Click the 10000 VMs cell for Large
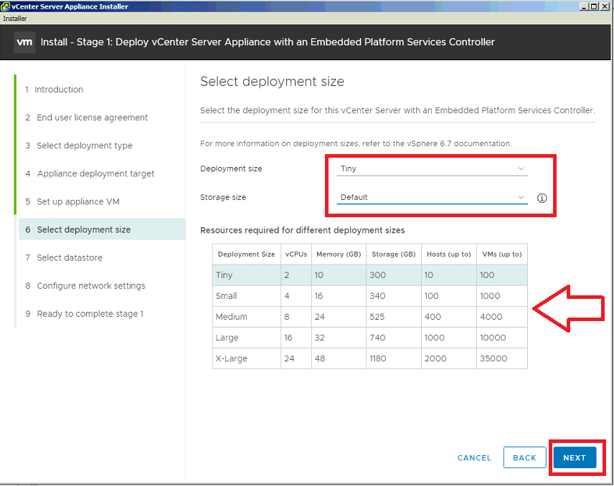Image resolution: width=614 pixels, height=486 pixels. point(501,338)
